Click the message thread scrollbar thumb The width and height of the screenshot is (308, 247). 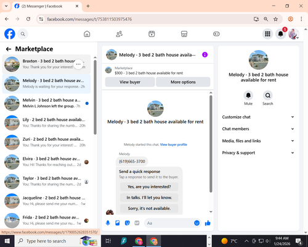click(x=211, y=144)
